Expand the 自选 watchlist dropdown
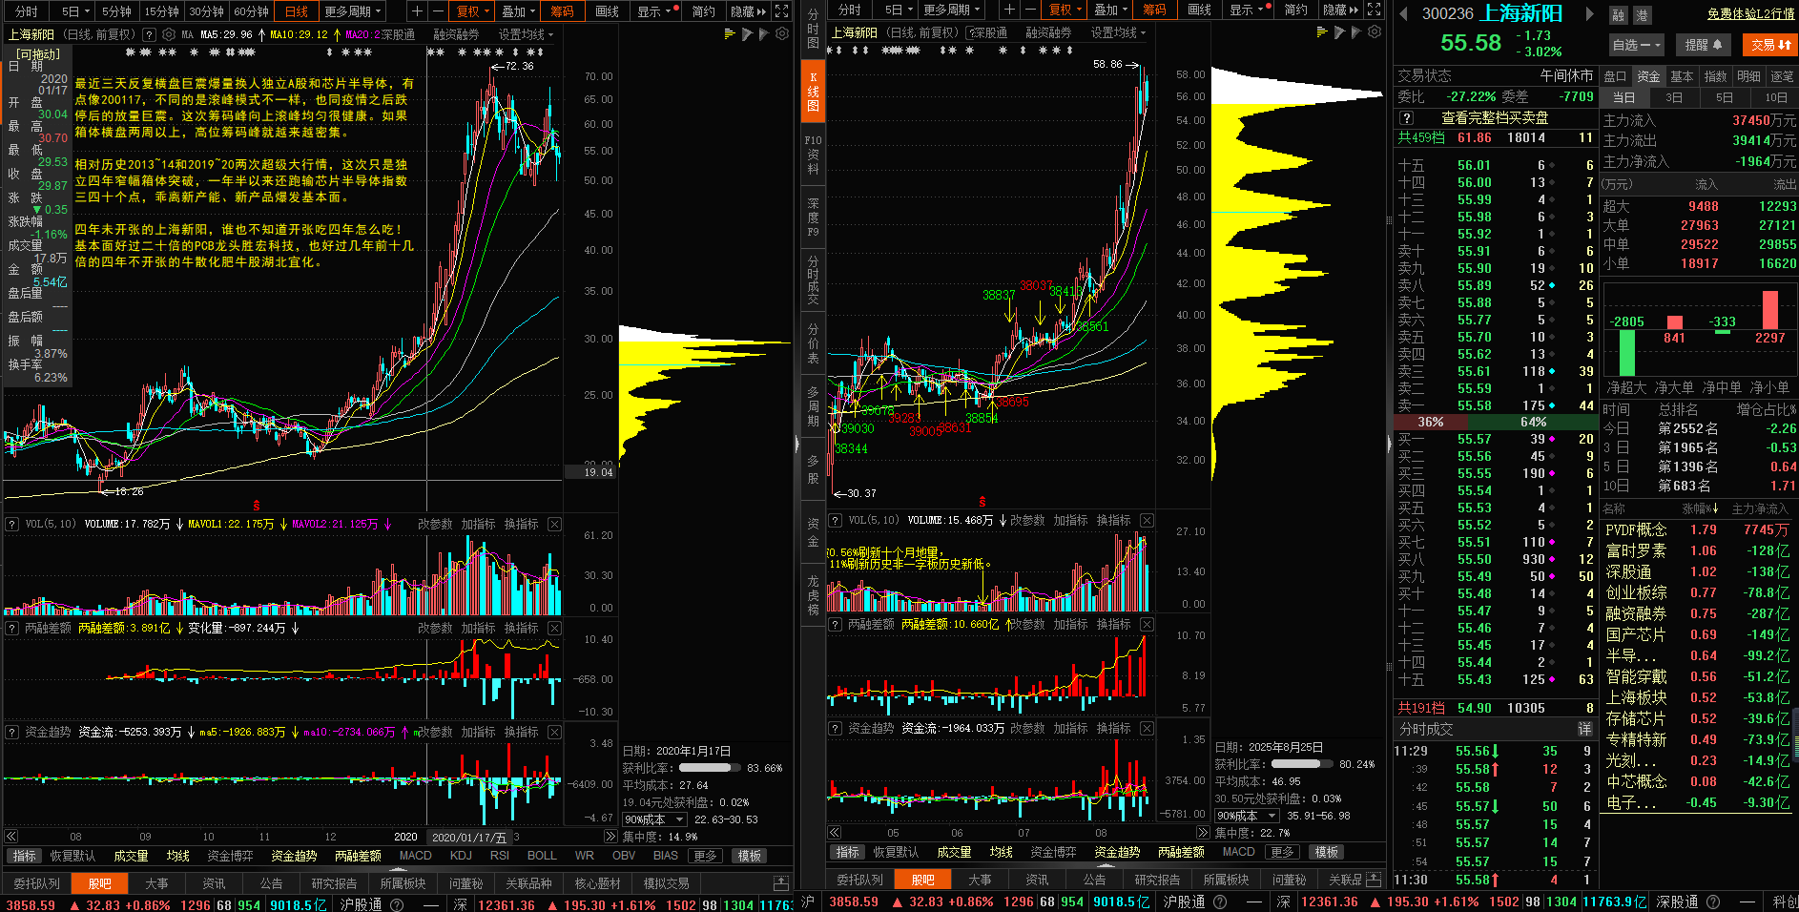The height and width of the screenshot is (912, 1799). (1636, 45)
